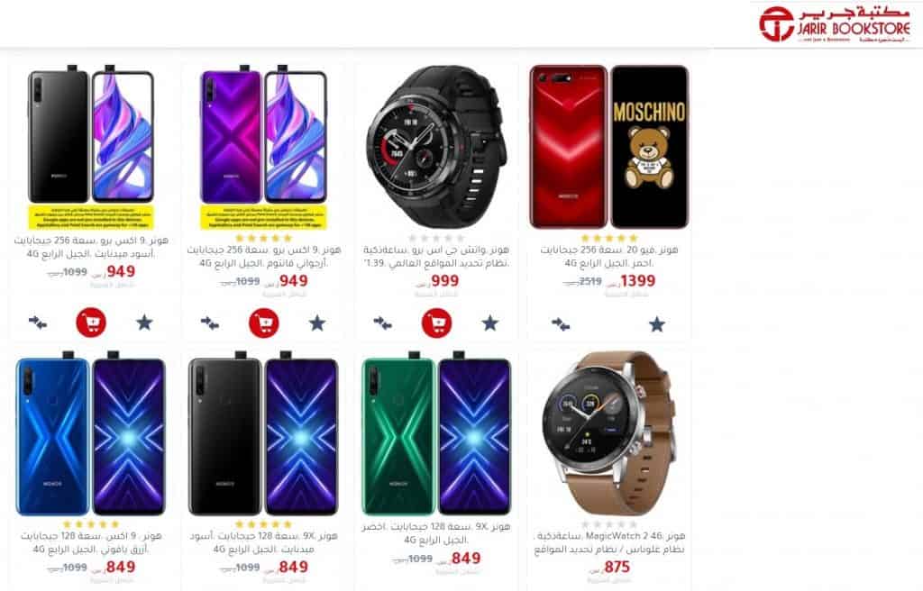Click the red Honor View 20 title text
Image resolution: width=923 pixels, height=591 pixels.
[x=609, y=256]
